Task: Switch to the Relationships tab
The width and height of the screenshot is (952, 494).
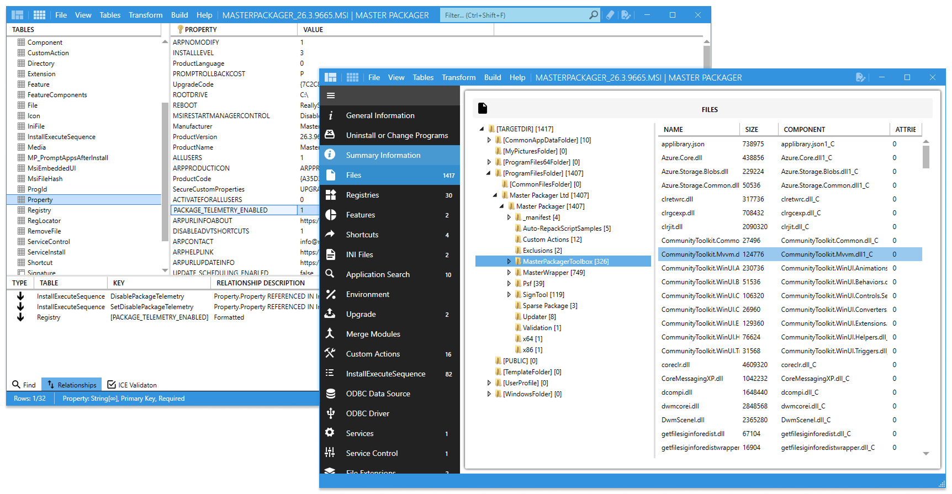Action: (72, 385)
